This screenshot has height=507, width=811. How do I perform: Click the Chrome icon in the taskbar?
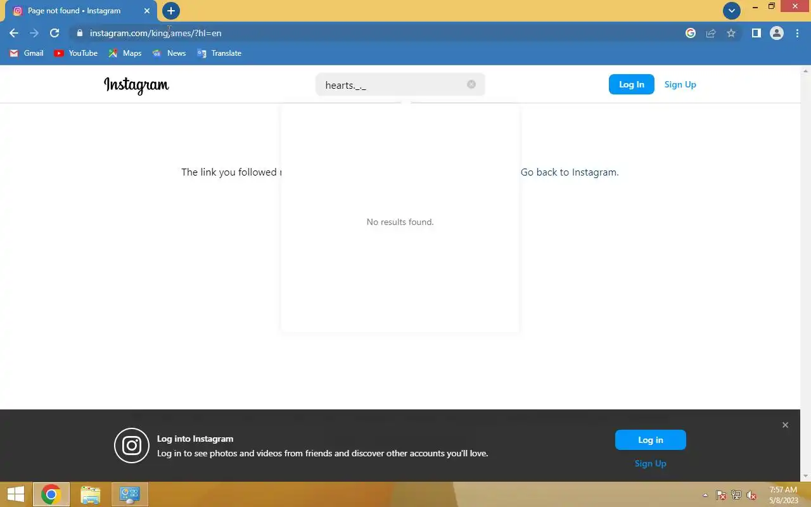coord(51,494)
